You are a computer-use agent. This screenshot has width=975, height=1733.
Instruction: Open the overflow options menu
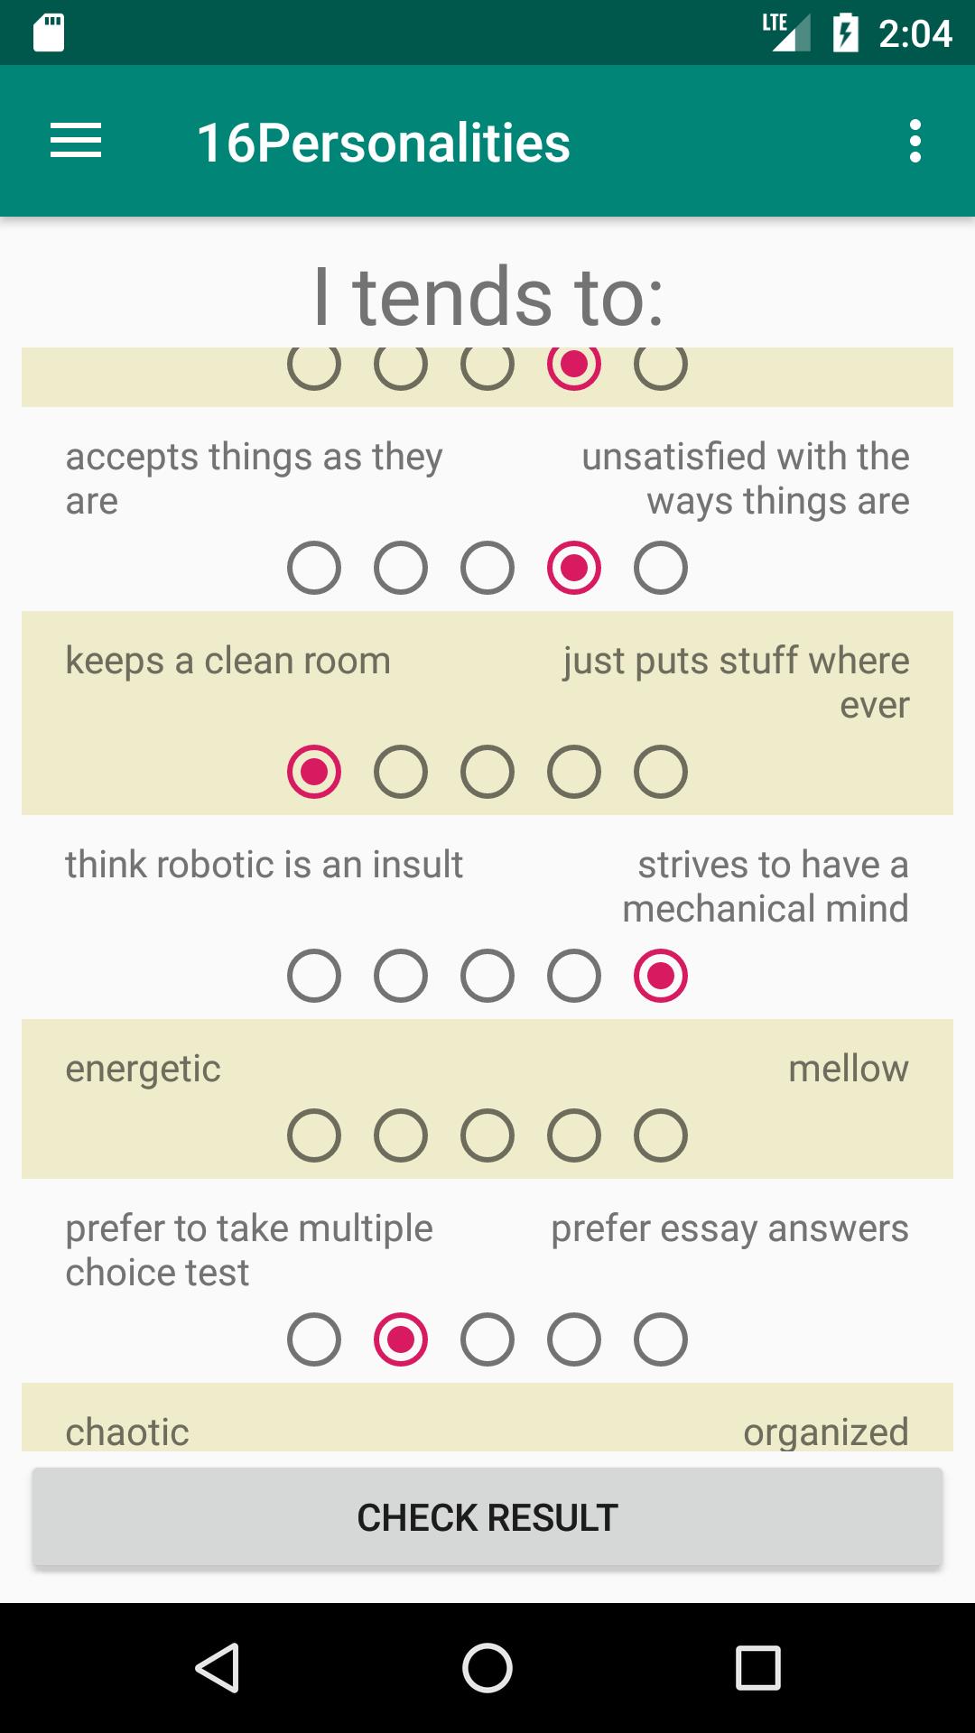click(916, 141)
